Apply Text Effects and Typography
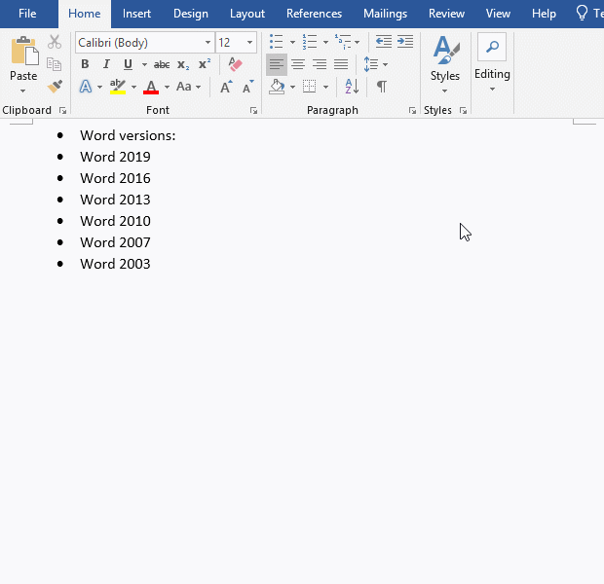 86,87
